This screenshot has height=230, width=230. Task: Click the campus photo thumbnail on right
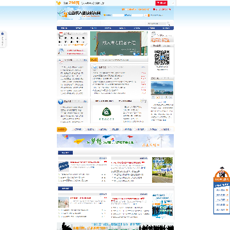point(162,88)
